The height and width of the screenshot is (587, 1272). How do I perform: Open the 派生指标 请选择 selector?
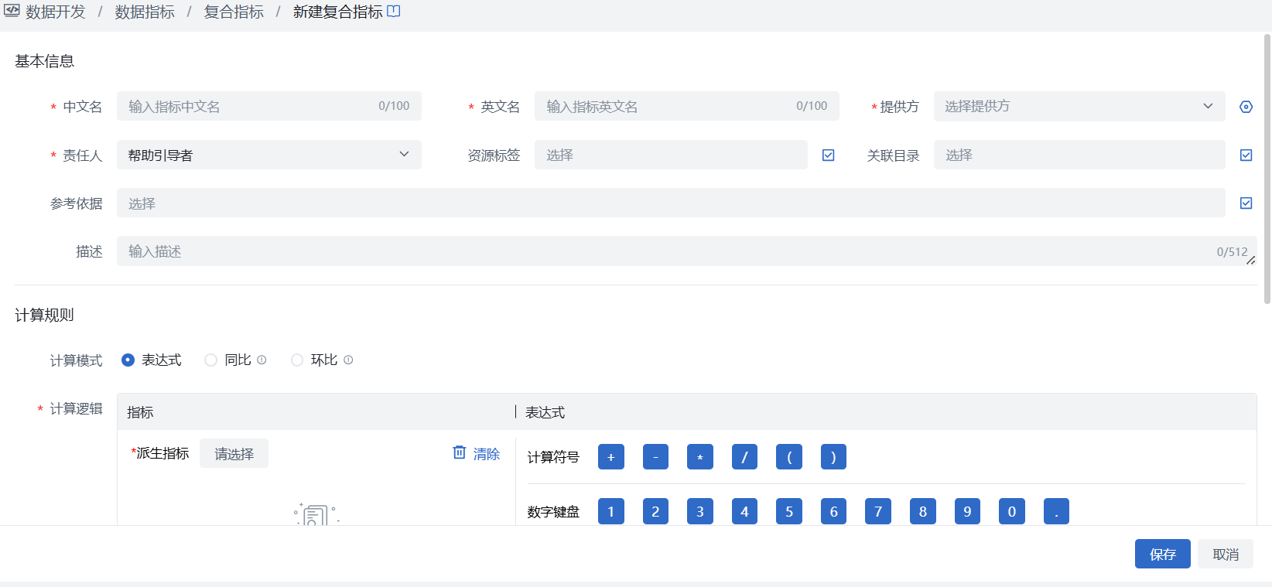(234, 453)
